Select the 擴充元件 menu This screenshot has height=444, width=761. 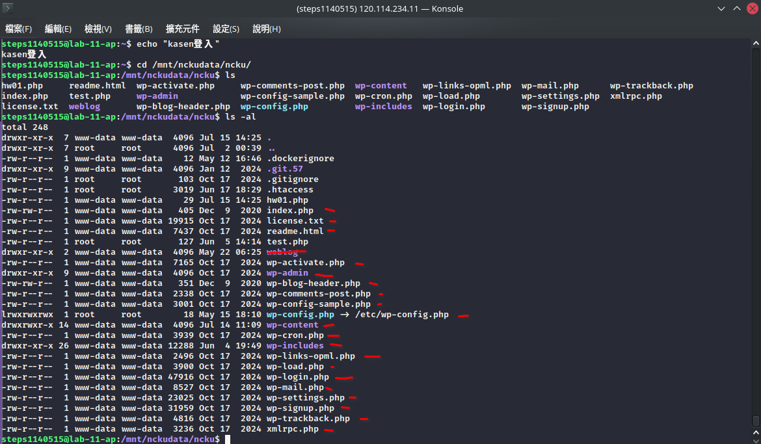[x=182, y=29]
